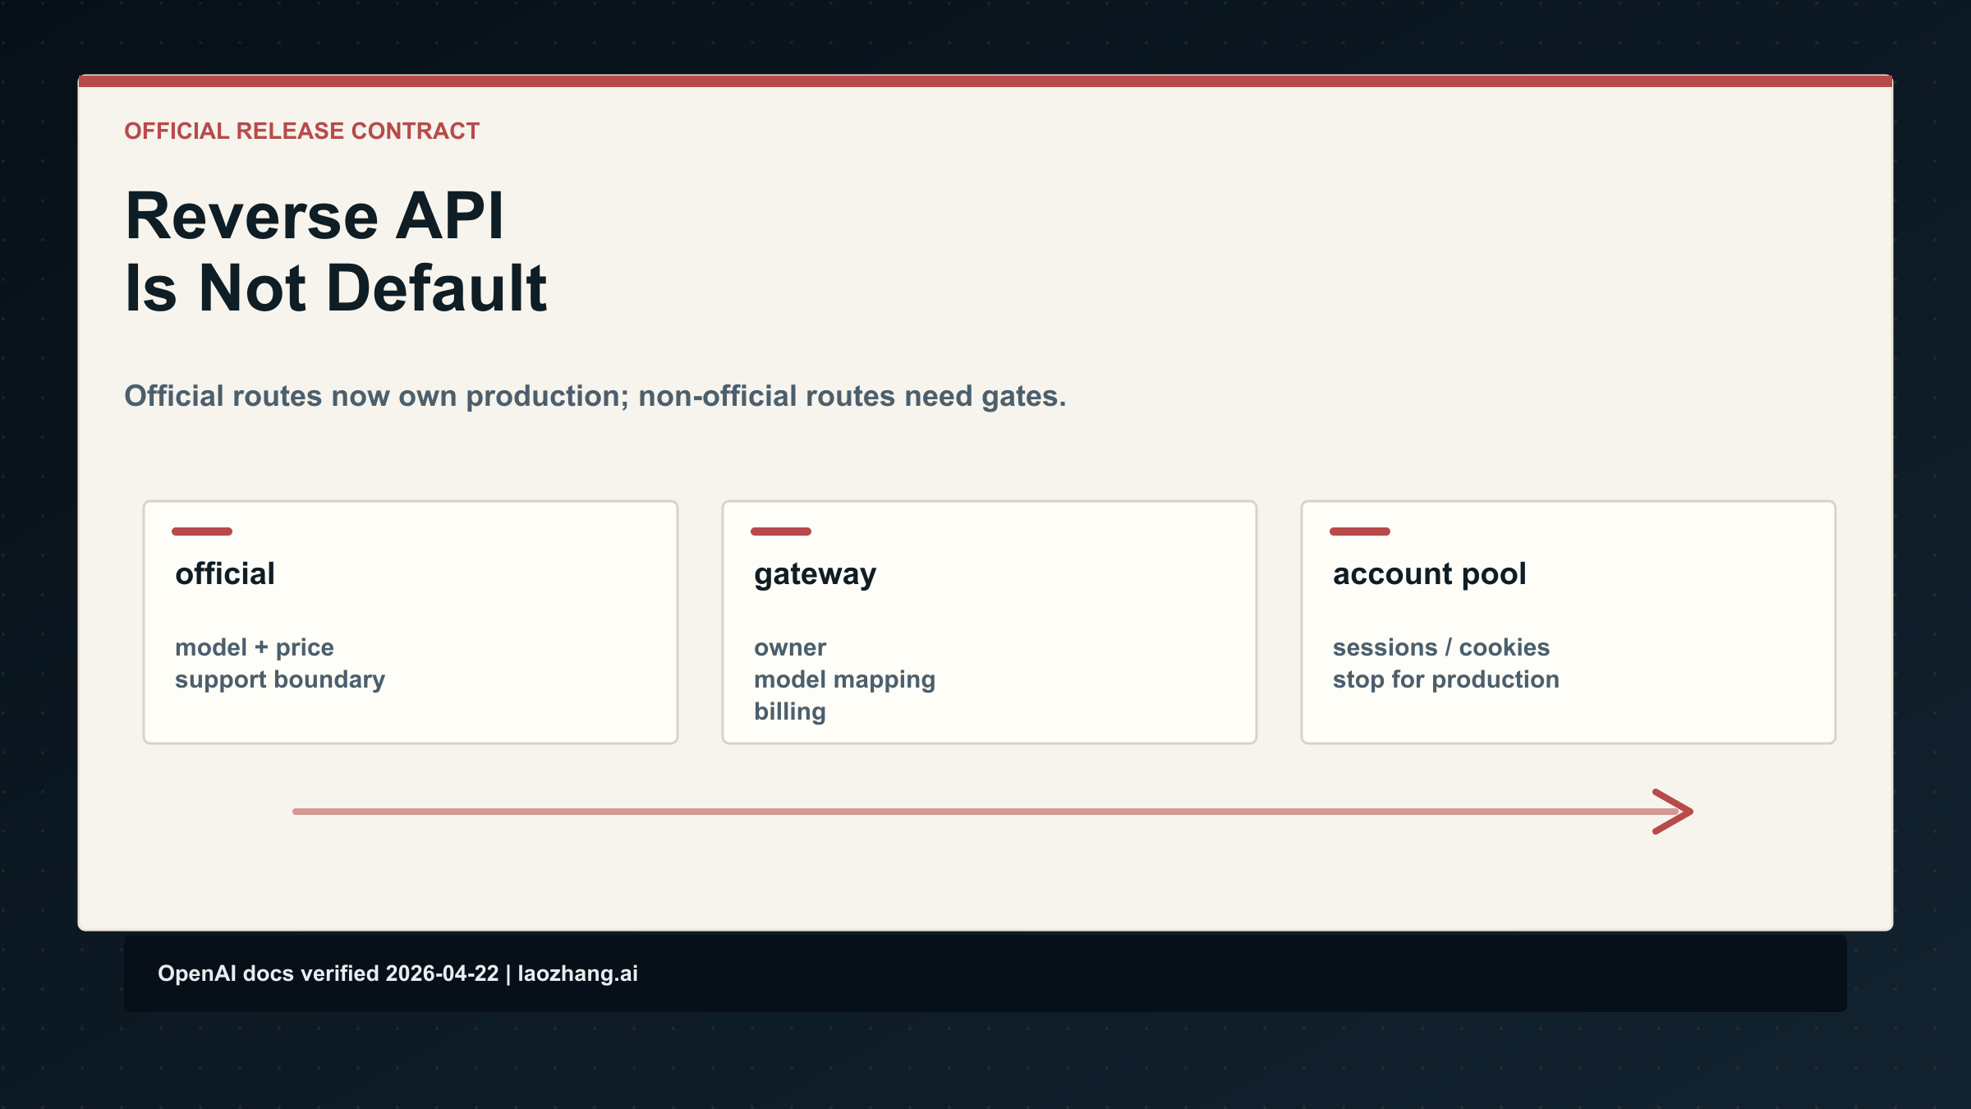Click the red accent bar above "account pool"

1361,531
